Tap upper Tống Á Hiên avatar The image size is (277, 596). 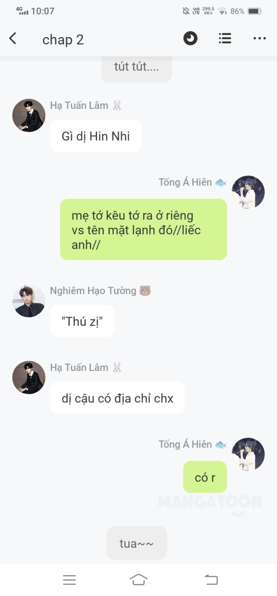coord(248,192)
